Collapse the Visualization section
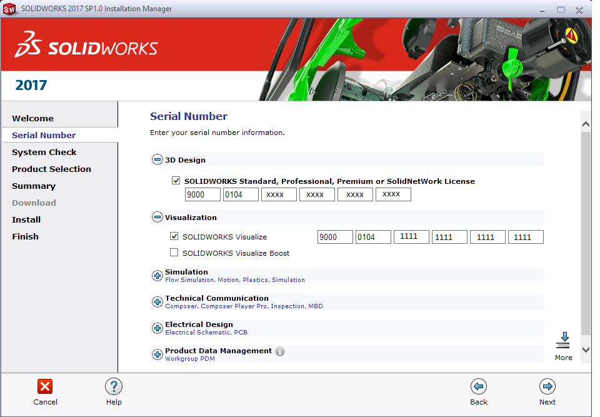 coord(157,218)
